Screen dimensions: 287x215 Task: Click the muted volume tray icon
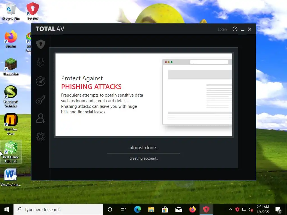(251, 209)
